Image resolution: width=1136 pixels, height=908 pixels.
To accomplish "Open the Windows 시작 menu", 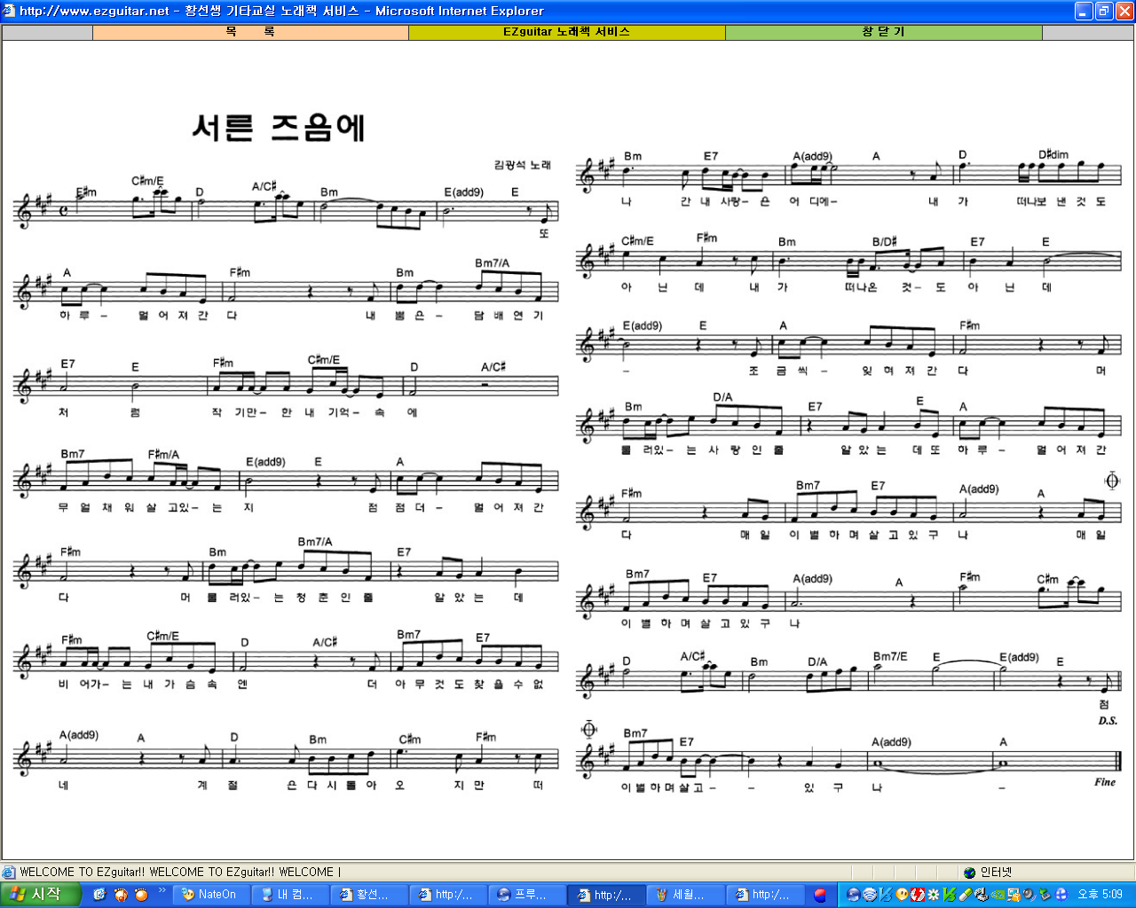I will coord(41,895).
